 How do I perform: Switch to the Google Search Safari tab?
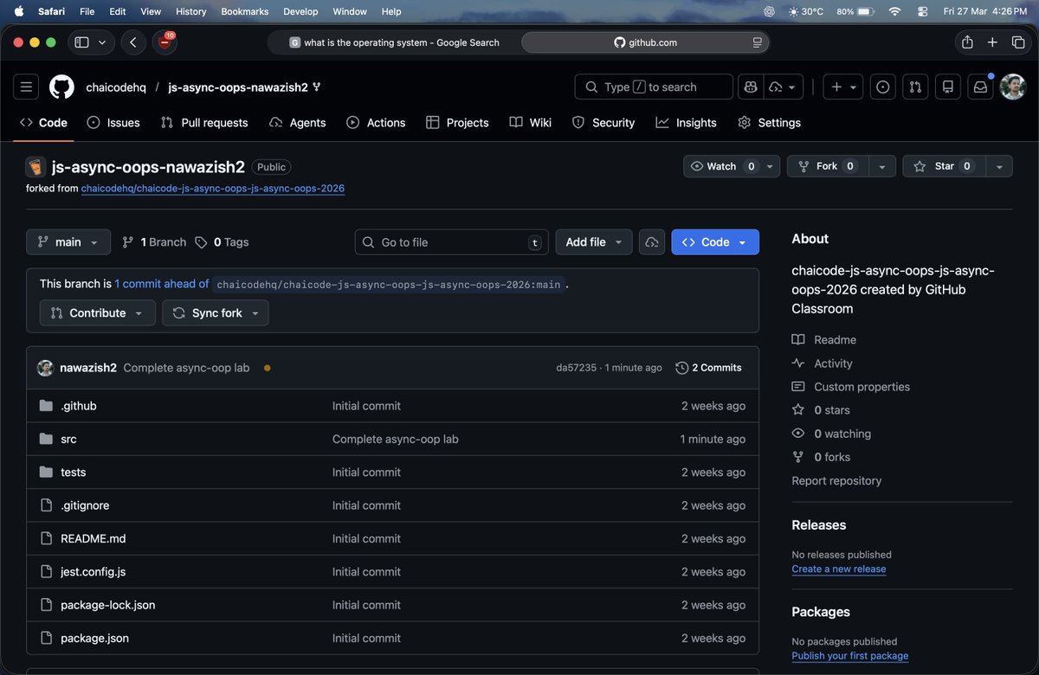pyautogui.click(x=394, y=42)
